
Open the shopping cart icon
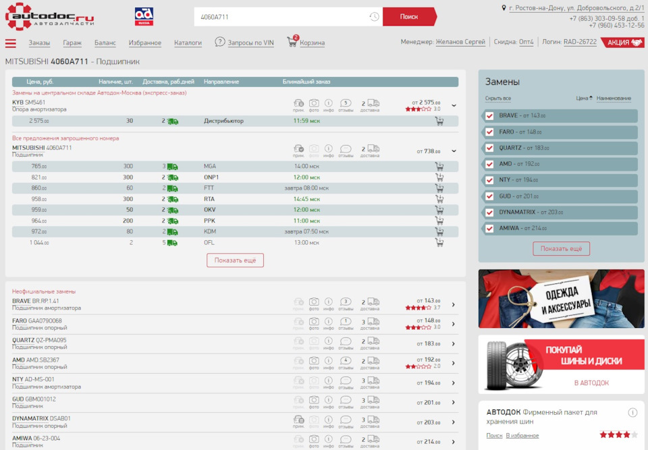[292, 41]
